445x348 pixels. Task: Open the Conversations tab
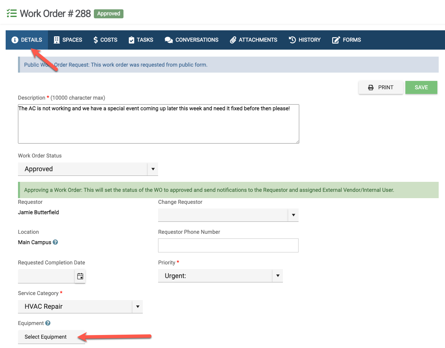[192, 40]
